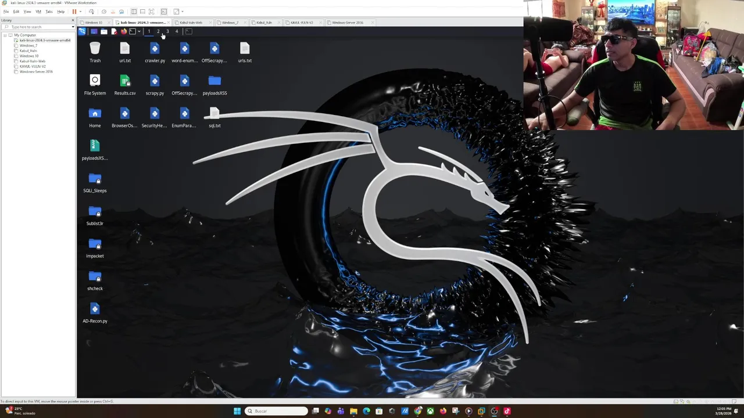Take a snapshot of the VM
744x418 pixels.
[x=104, y=12]
